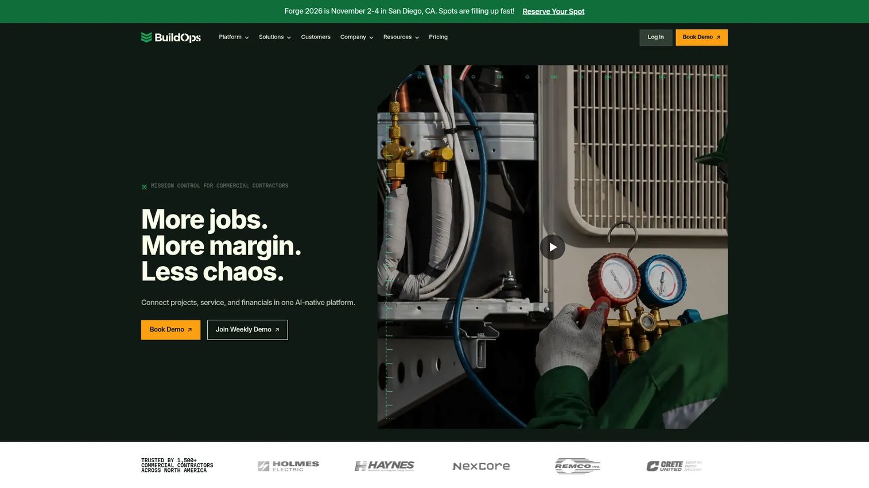Click the Forge 2026 announcement text
This screenshot has height=488, width=869.
(399, 11)
